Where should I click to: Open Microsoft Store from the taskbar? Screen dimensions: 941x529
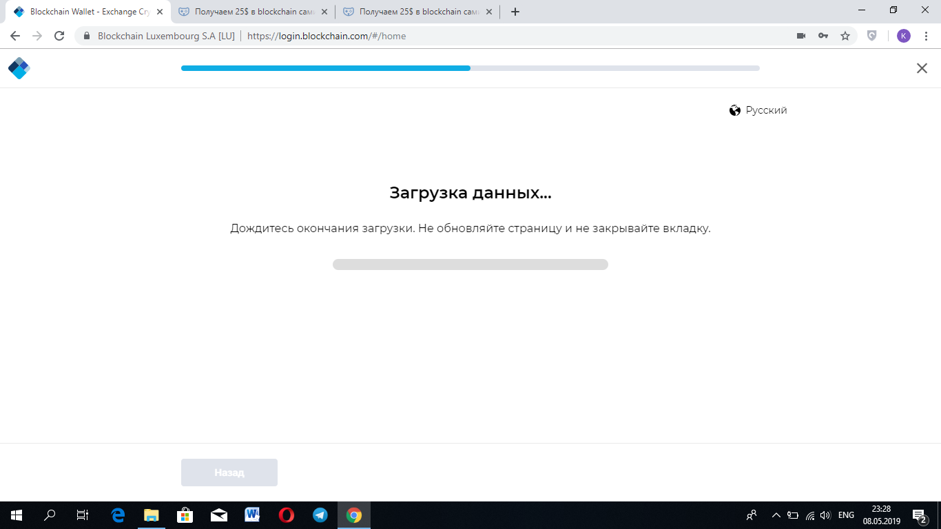click(185, 515)
